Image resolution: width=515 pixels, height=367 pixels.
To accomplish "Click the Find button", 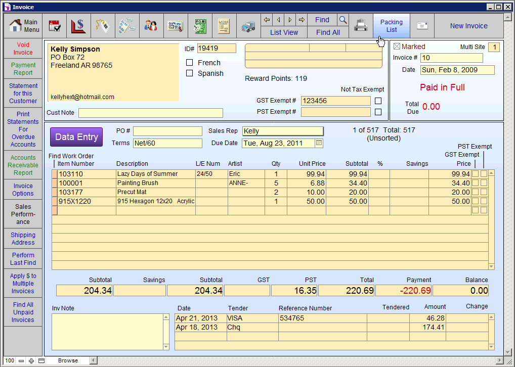I will (x=322, y=20).
